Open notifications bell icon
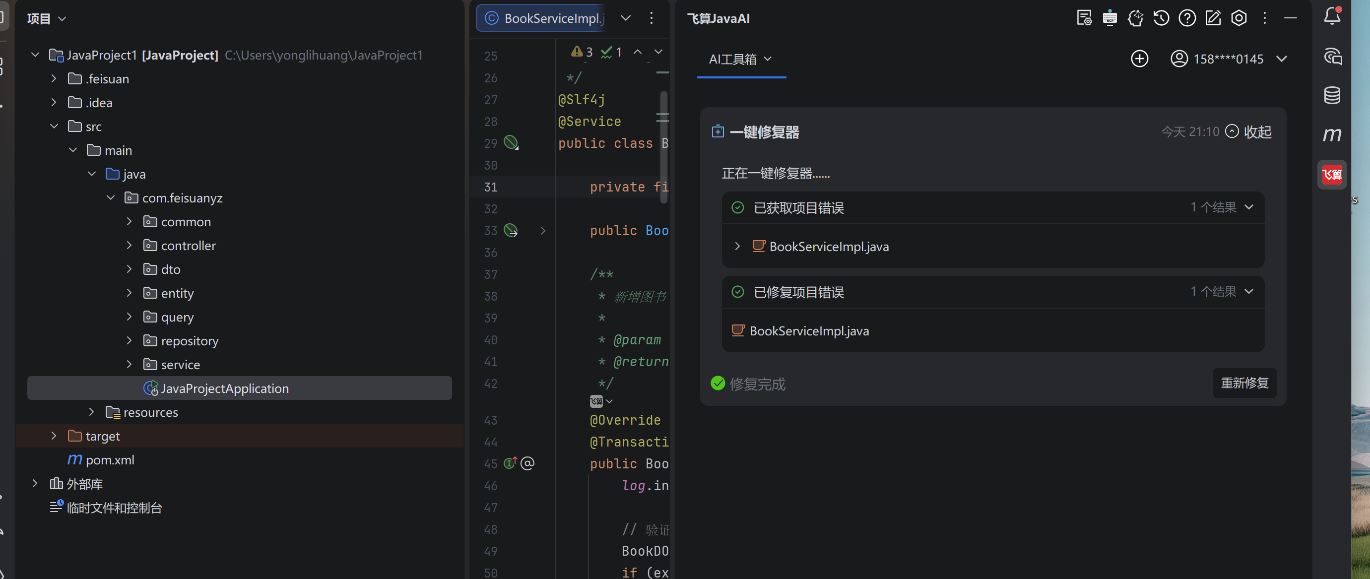This screenshot has width=1370, height=579. click(x=1332, y=16)
